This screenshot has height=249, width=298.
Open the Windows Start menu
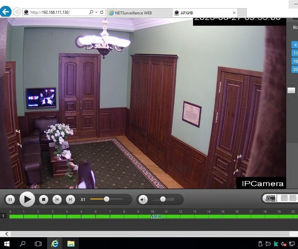point(7,244)
